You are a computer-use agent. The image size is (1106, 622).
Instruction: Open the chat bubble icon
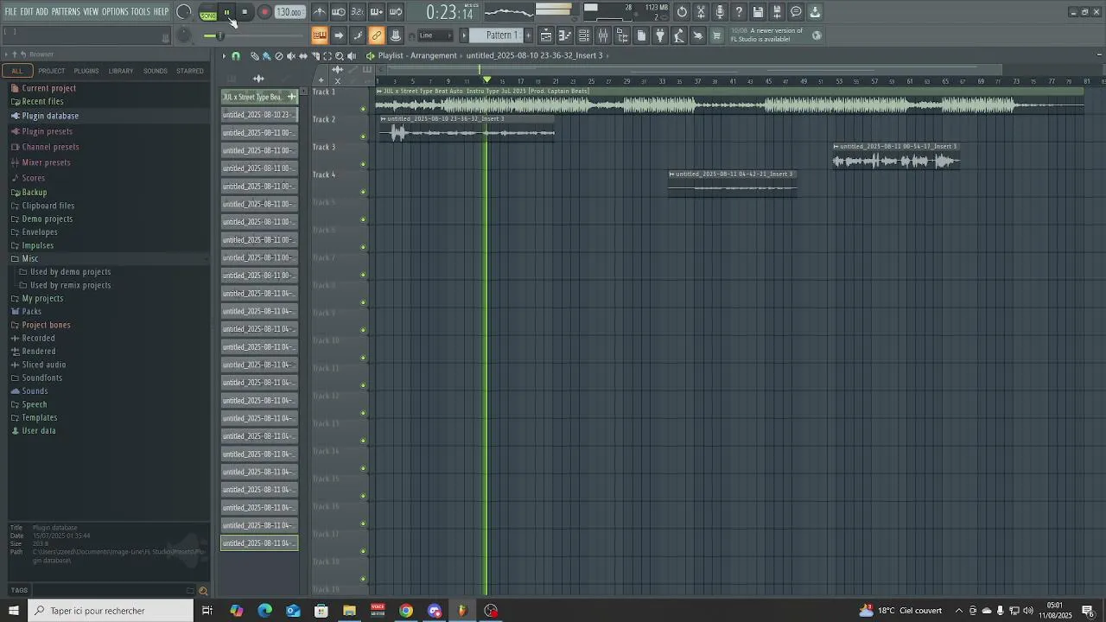[796, 12]
